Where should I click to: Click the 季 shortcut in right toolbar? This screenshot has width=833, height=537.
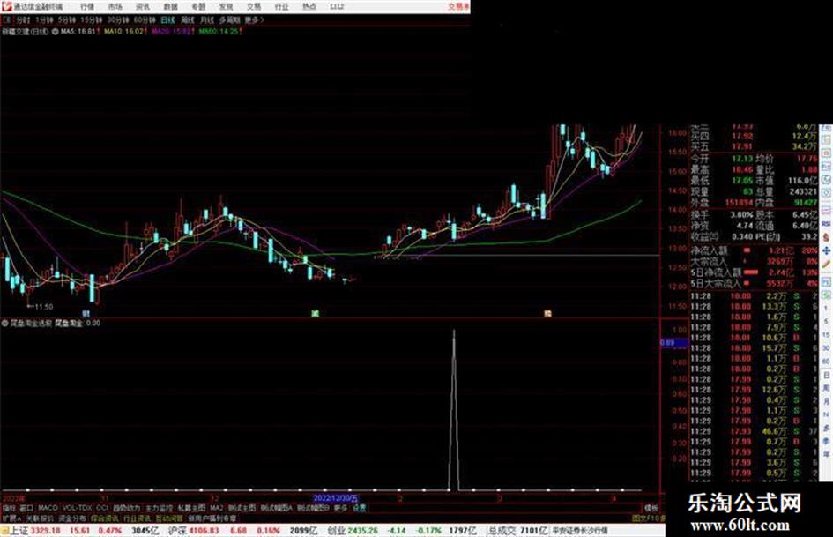pos(826,441)
